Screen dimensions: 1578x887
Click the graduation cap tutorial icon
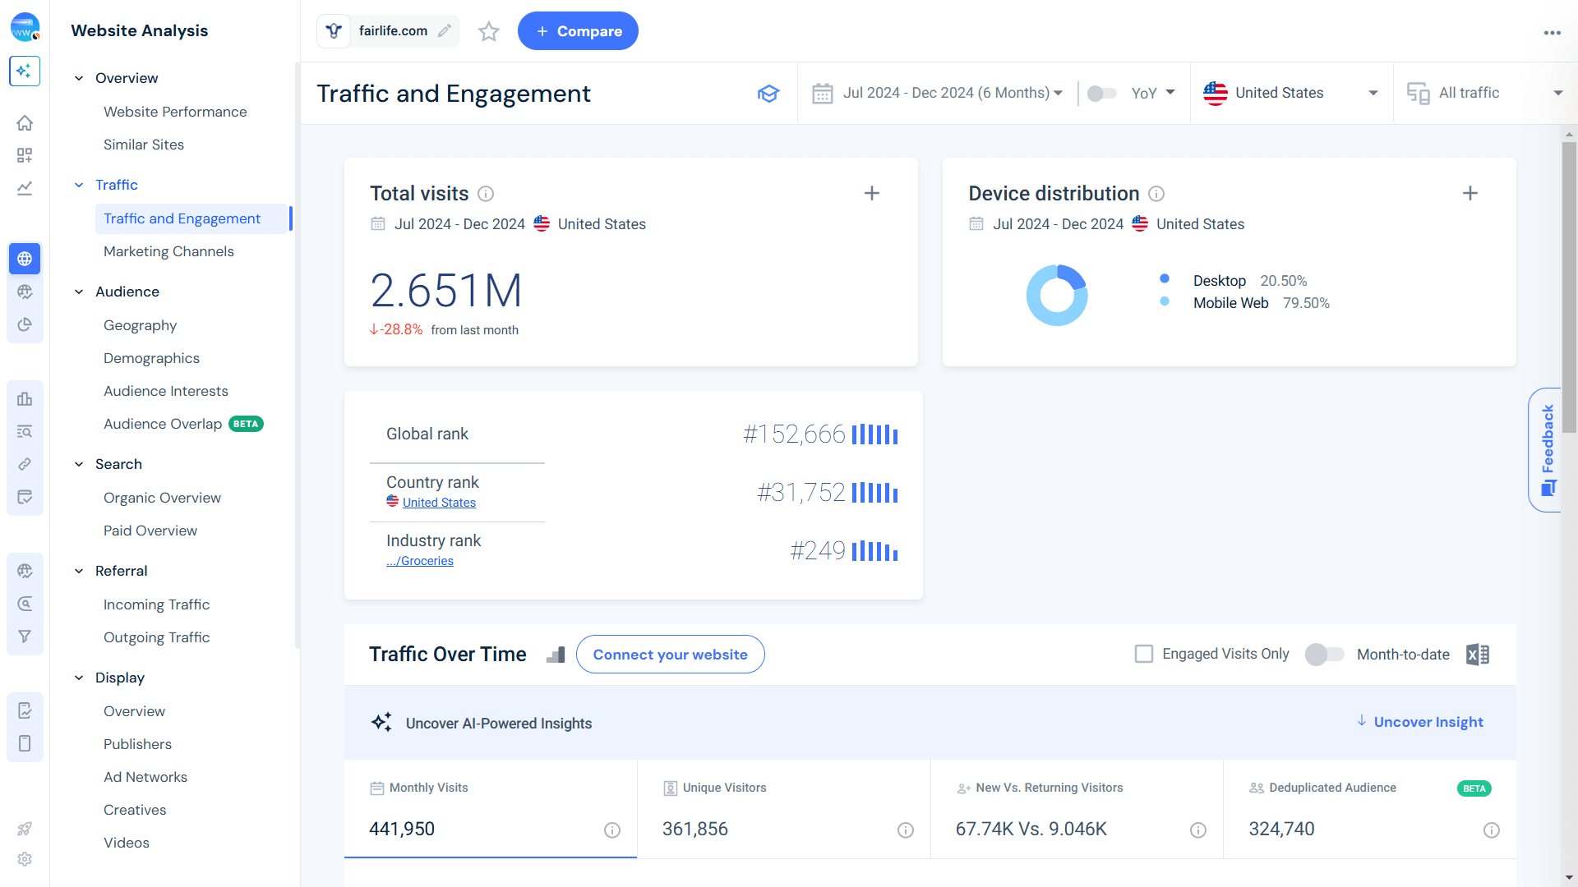[x=768, y=94]
